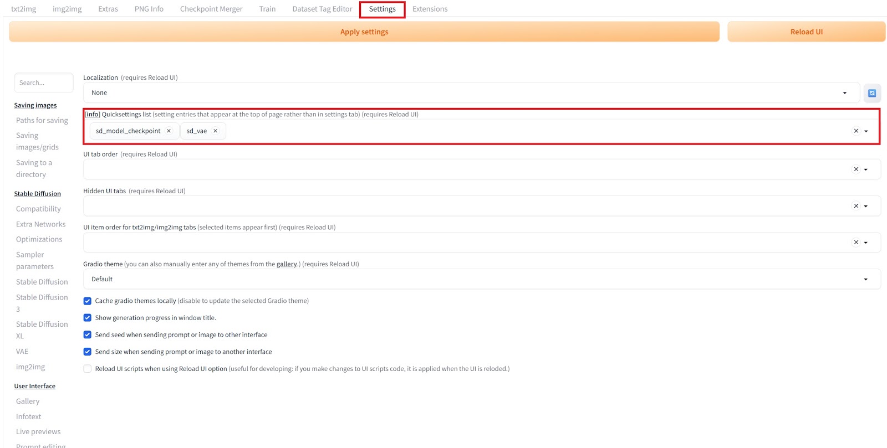
Task: Click the settings Search input field
Action: 44,83
